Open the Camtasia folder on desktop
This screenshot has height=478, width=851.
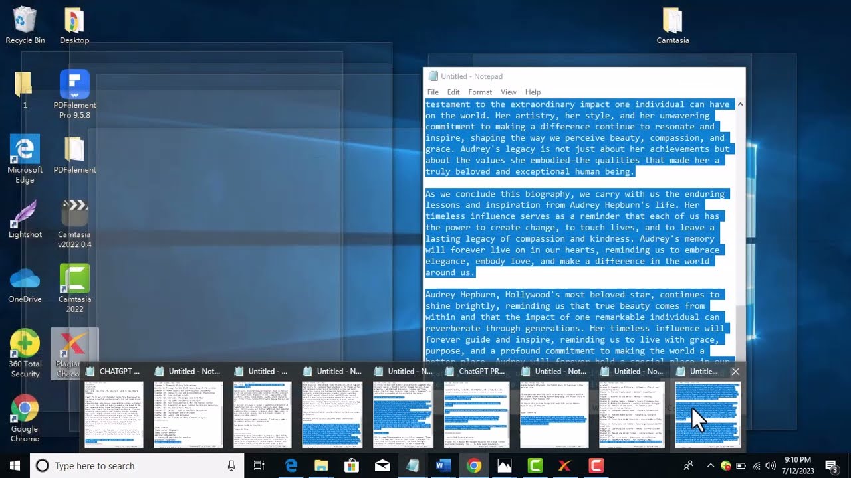pos(672,25)
